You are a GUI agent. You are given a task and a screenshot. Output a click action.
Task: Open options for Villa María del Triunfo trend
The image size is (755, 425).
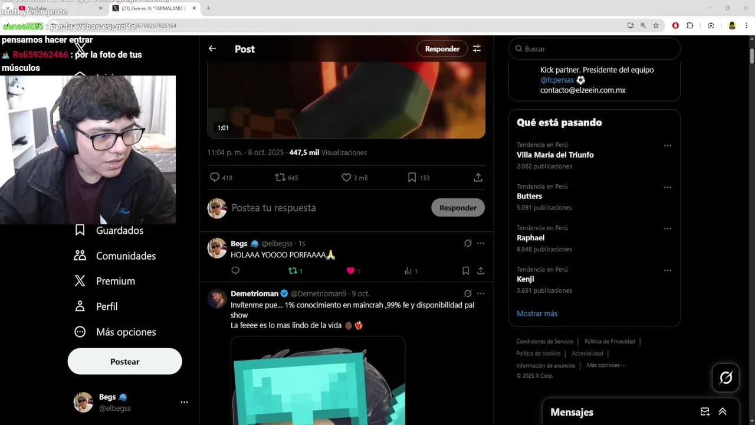pos(667,146)
